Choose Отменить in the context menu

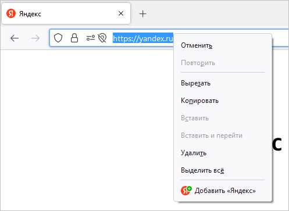(x=223, y=45)
